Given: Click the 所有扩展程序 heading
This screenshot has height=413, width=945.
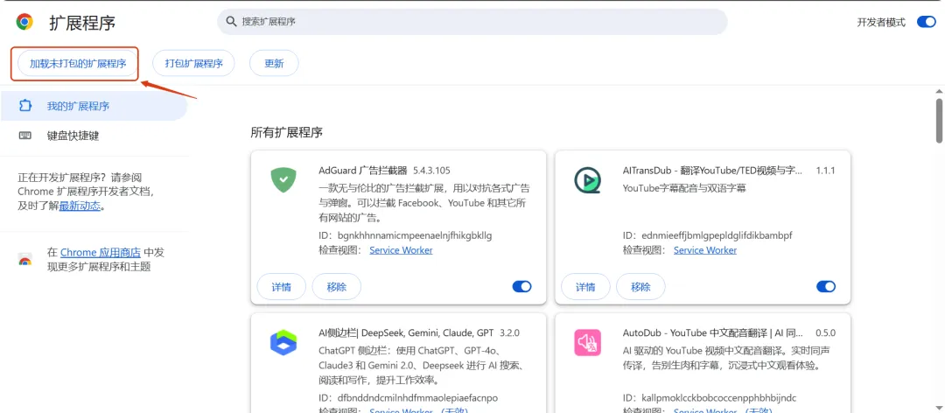Looking at the screenshot, I should [287, 133].
